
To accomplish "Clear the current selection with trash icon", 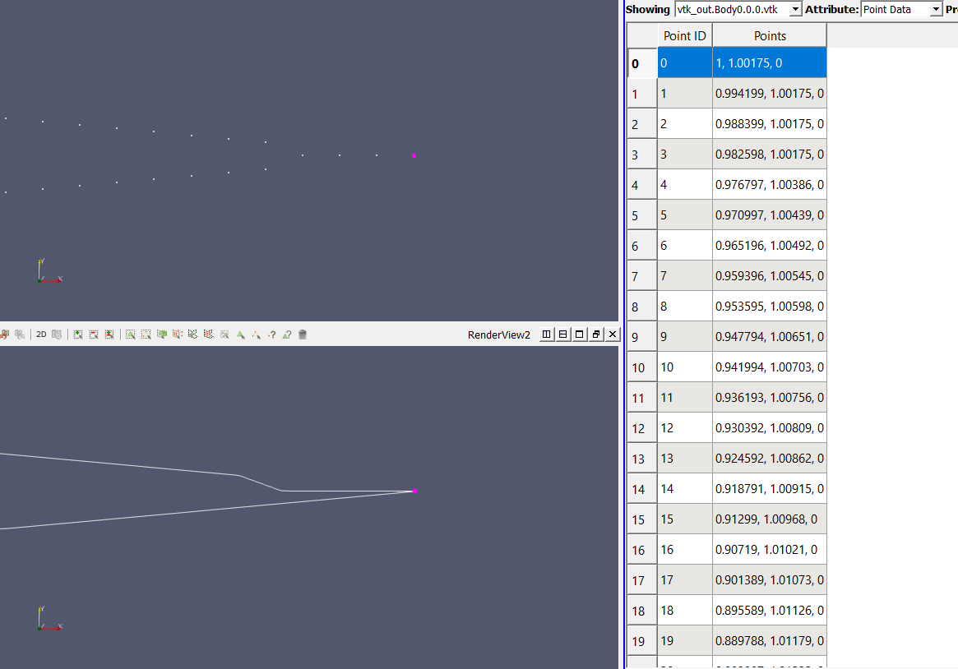I will [303, 334].
